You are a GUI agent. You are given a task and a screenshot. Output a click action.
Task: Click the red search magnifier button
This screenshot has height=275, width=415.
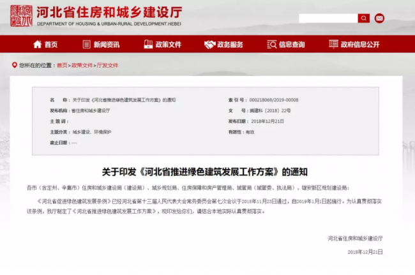364,19
